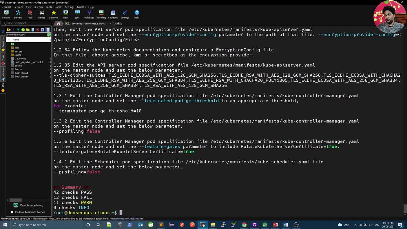
Task: Open the Tunneling tool
Action: point(101,14)
